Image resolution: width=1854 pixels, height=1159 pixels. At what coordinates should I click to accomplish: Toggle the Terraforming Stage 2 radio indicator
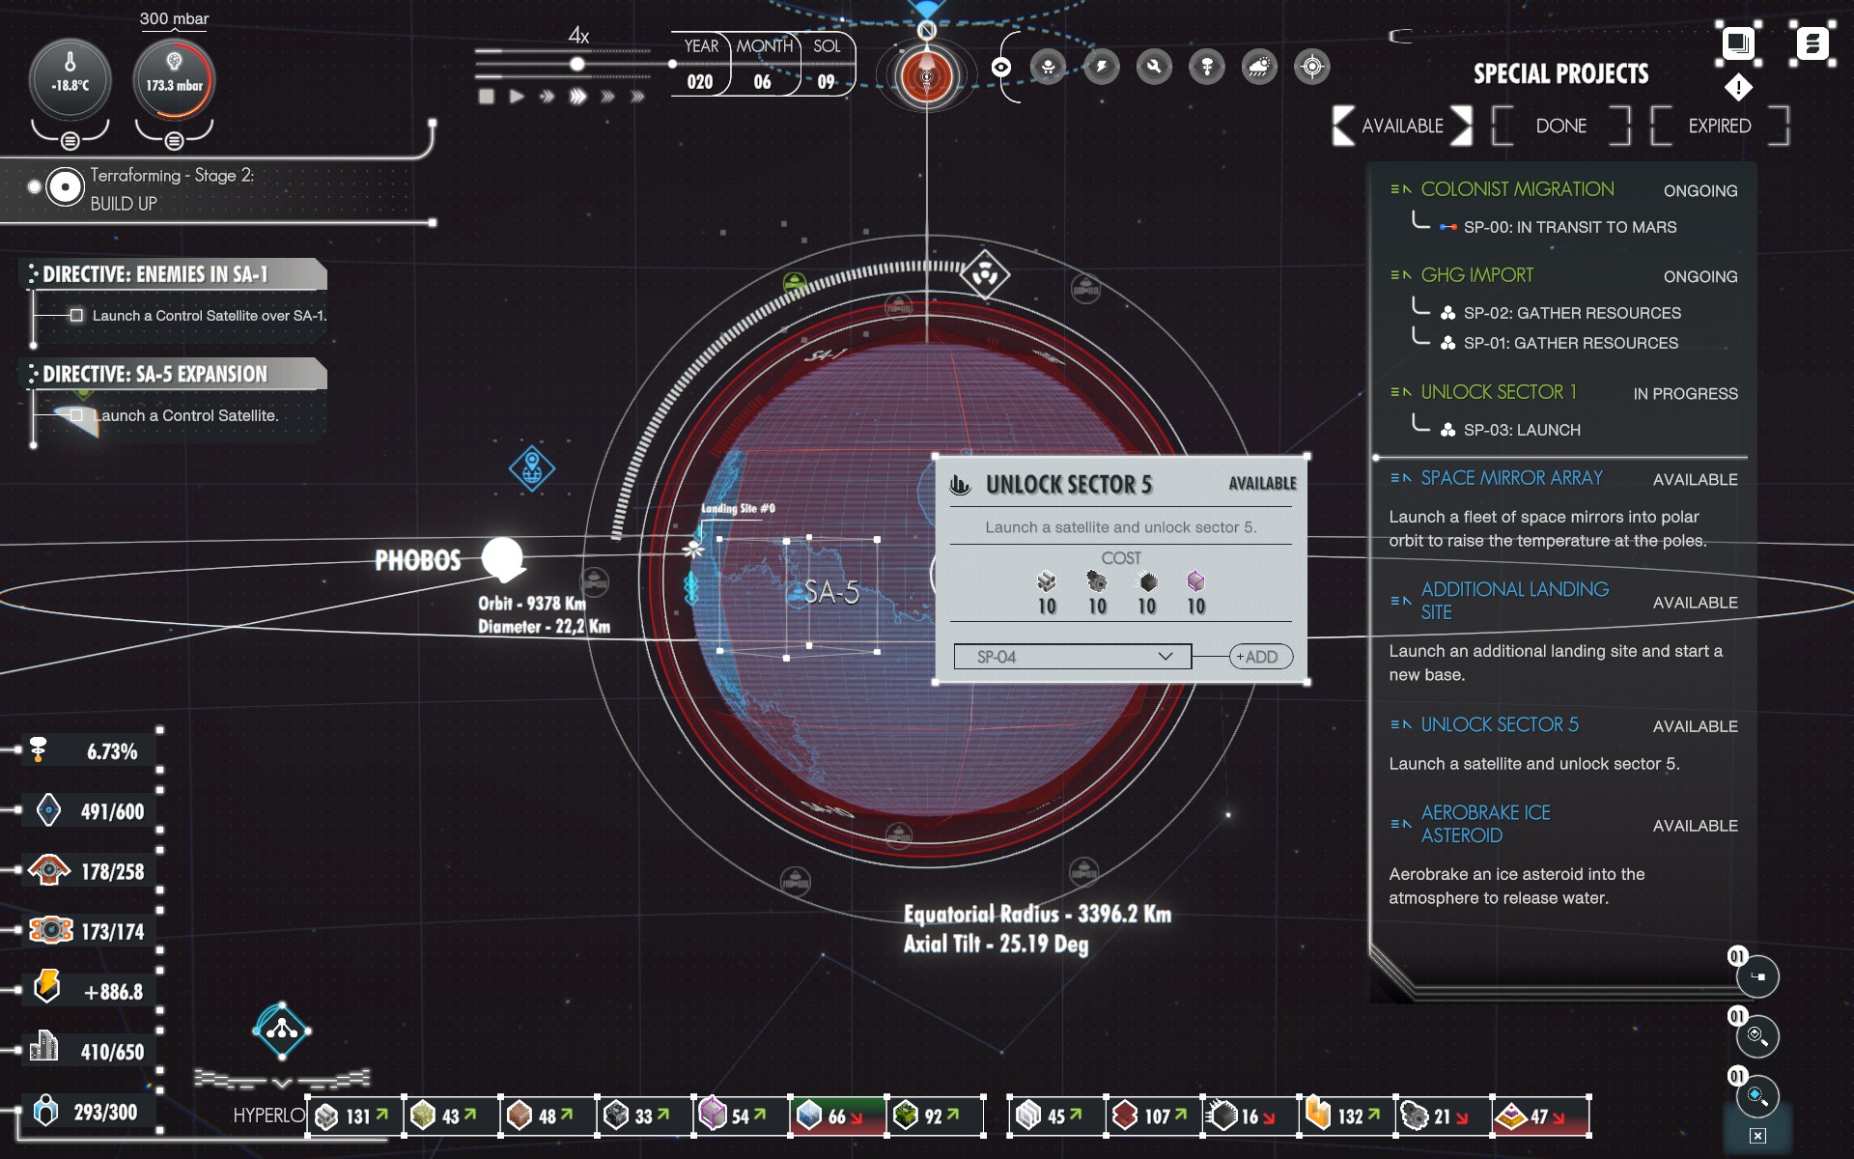[65, 187]
